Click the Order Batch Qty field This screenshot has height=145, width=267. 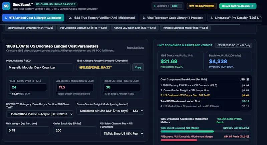coord(75,130)
